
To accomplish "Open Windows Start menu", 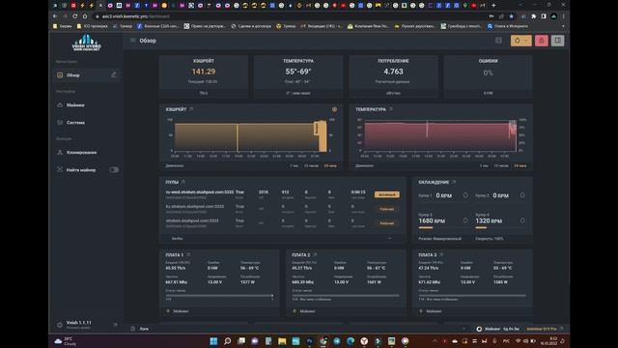I will coord(213,341).
